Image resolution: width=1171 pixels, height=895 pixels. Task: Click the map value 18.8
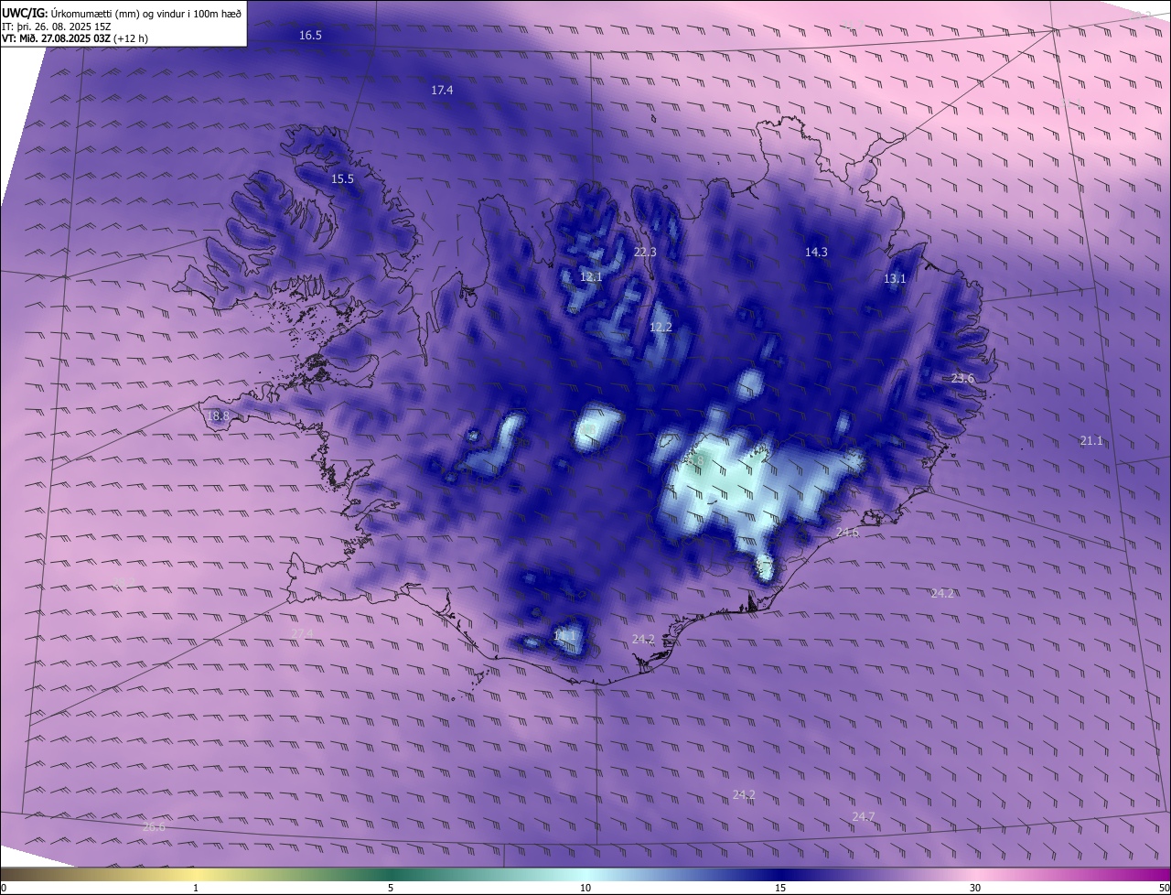pyautogui.click(x=218, y=416)
